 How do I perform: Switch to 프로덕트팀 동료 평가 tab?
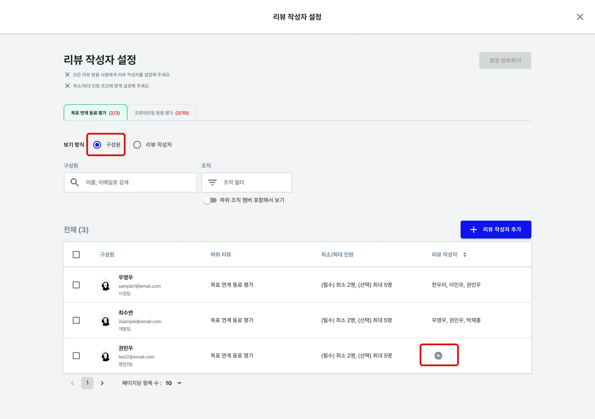point(162,113)
